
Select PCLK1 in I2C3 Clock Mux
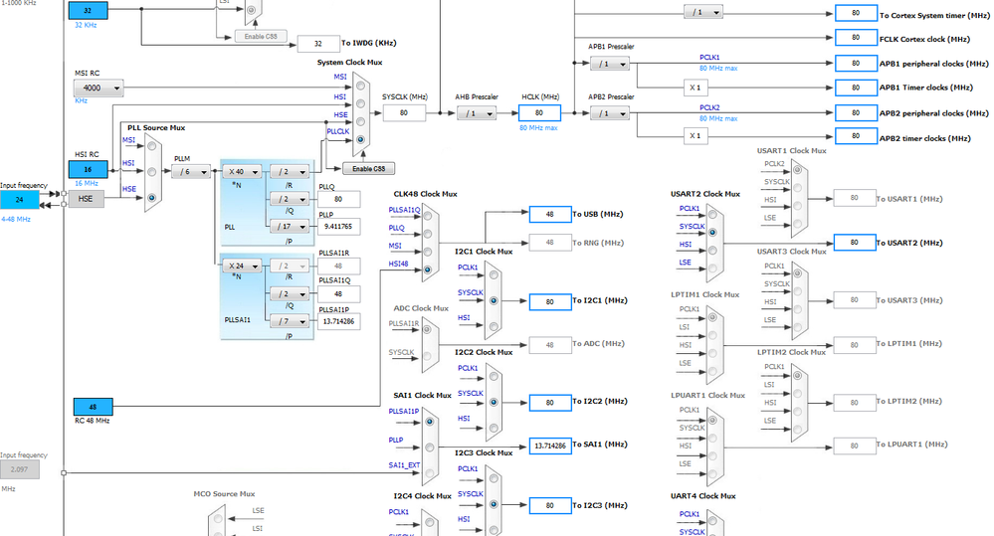point(494,478)
